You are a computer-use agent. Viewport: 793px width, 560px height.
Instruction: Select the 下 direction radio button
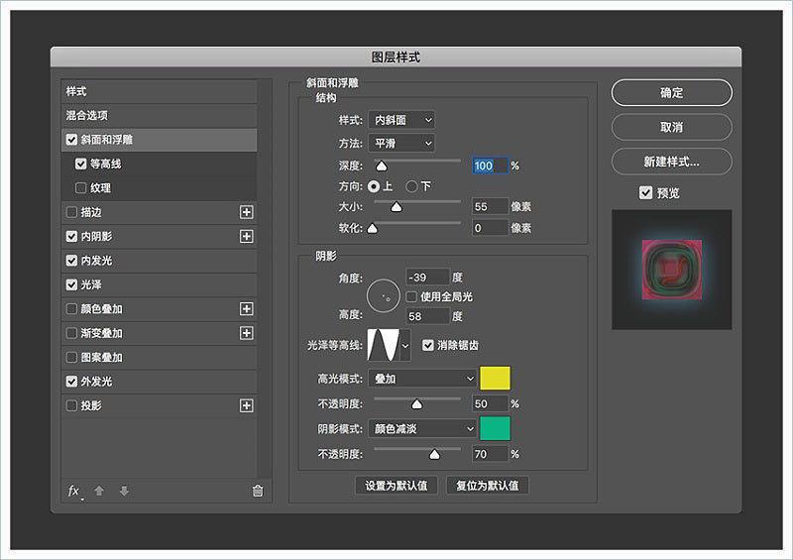411,186
